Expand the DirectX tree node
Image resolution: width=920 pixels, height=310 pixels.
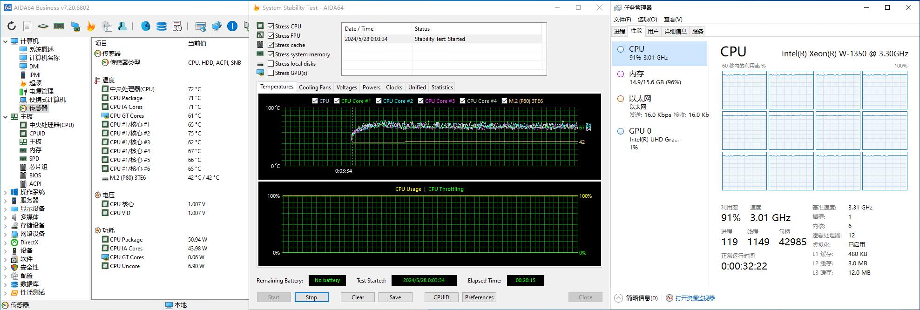[x=6, y=243]
